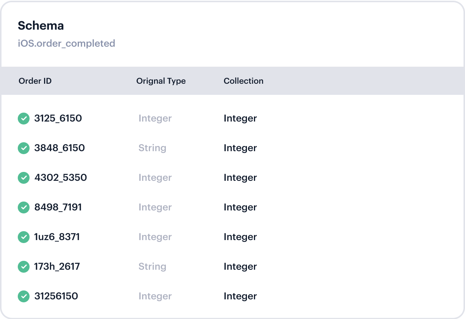Screen dimensions: 465x319
Task: Click order ID 4302_5350
Action: pyautogui.click(x=61, y=178)
